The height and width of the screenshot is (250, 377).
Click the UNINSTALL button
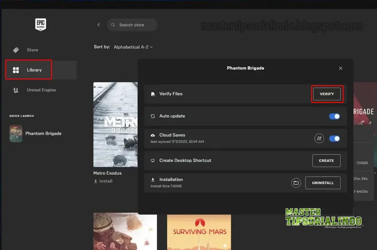323,183
